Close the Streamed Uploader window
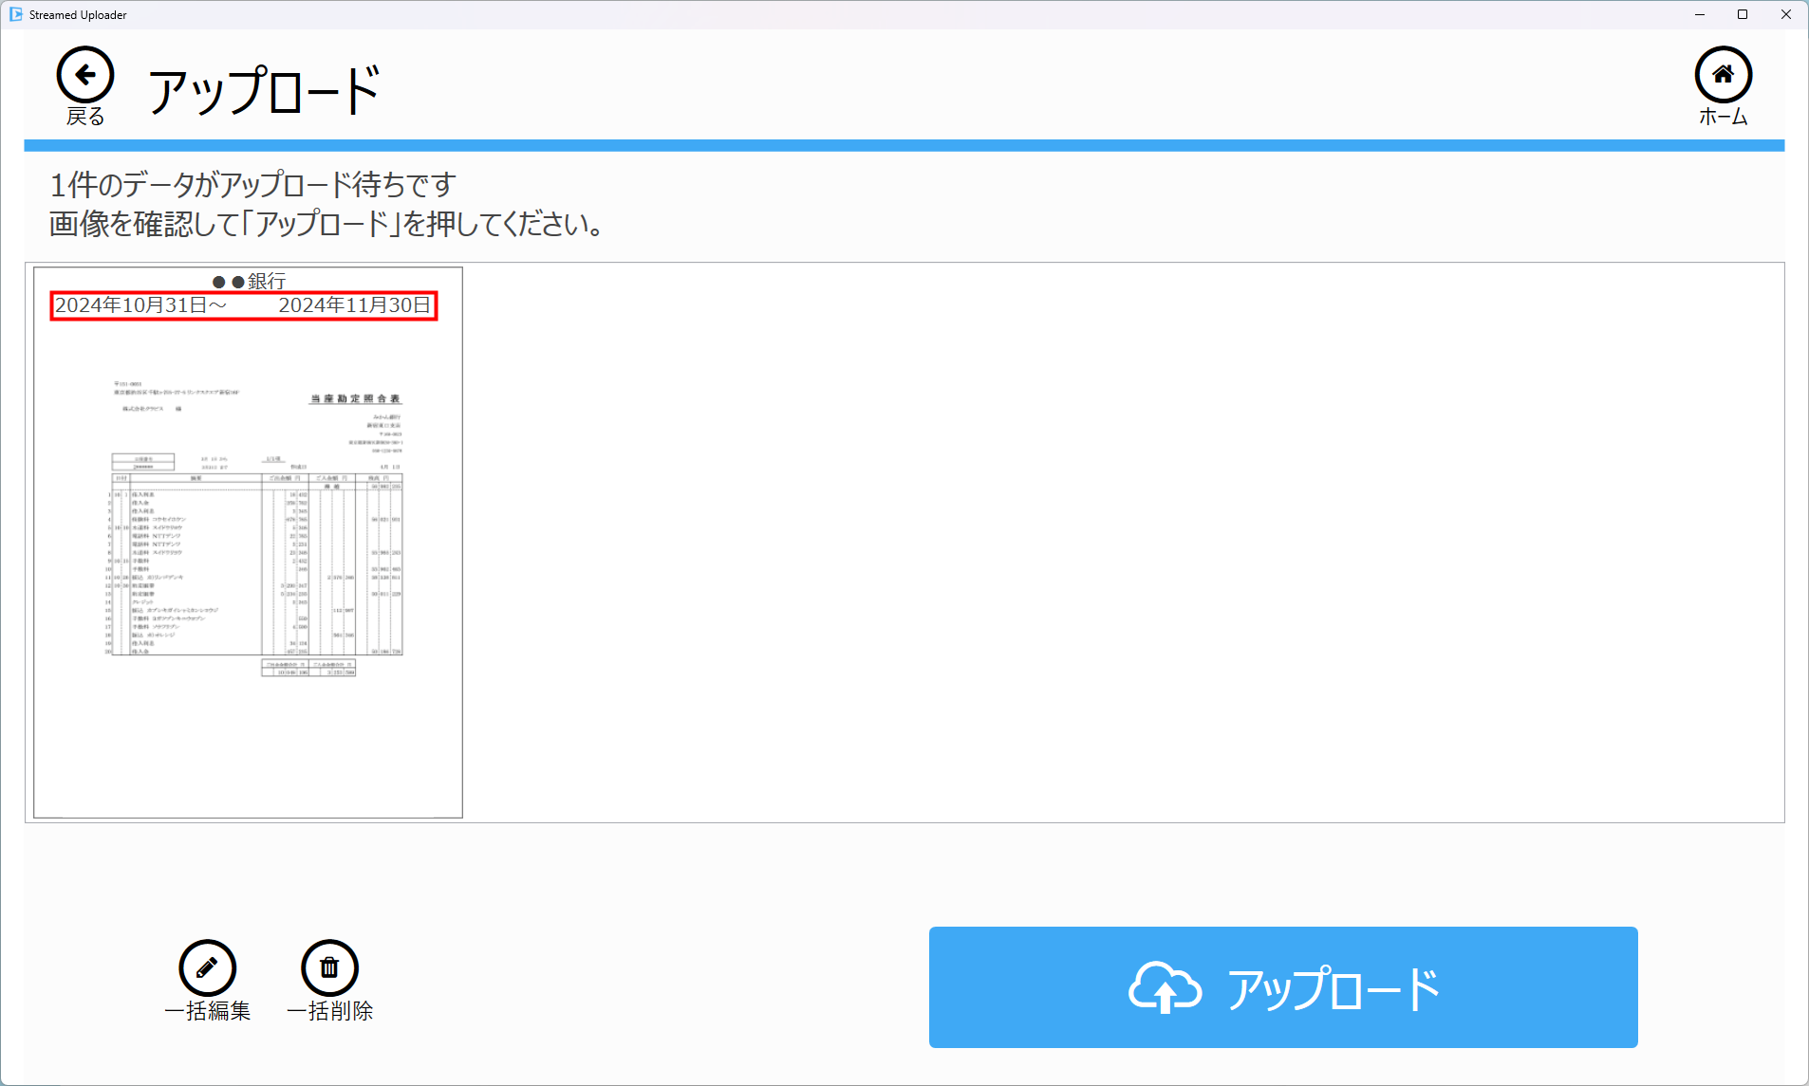 [1785, 14]
